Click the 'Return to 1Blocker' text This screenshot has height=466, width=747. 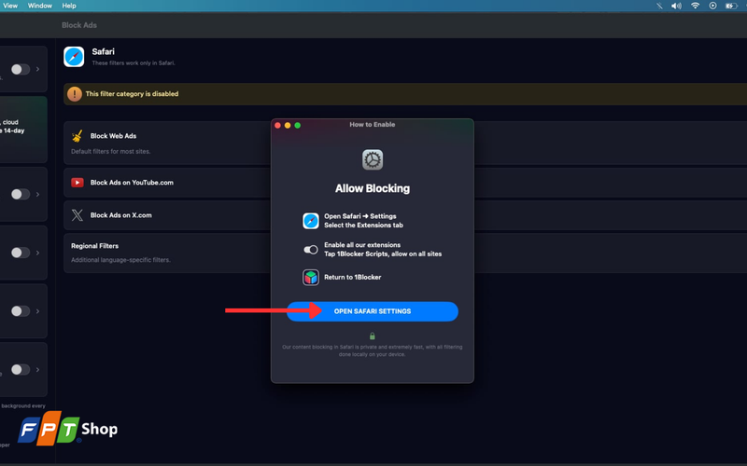[353, 277]
